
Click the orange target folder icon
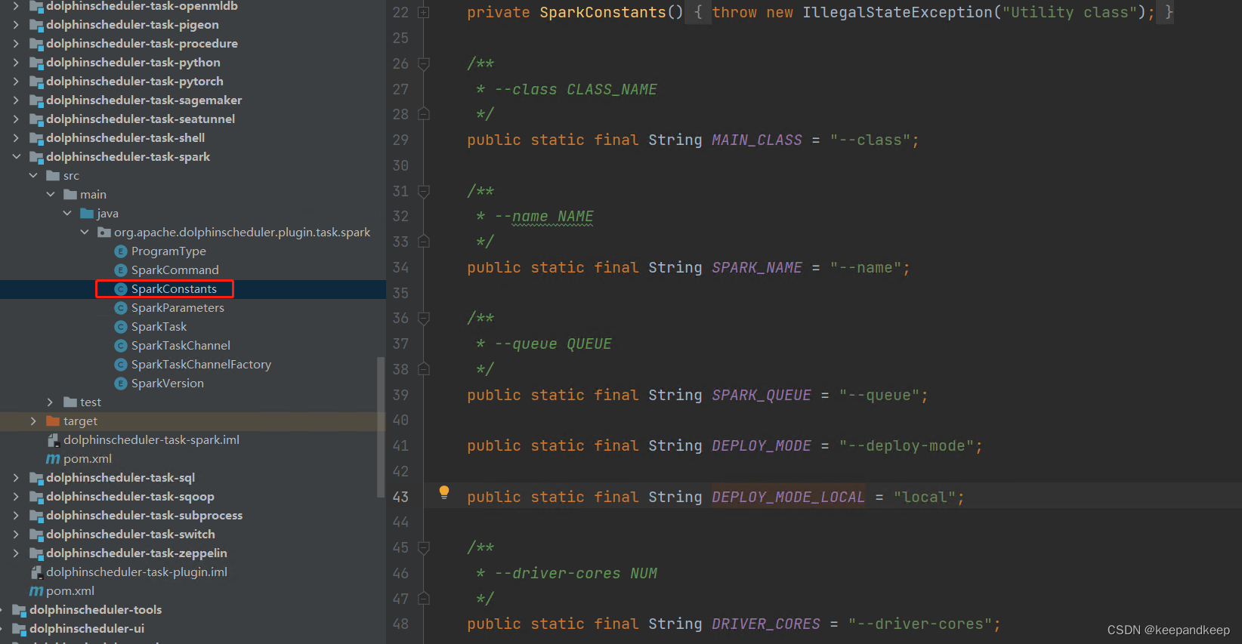coord(53,421)
